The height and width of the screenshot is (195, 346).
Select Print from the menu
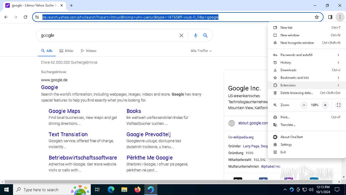[307, 117]
